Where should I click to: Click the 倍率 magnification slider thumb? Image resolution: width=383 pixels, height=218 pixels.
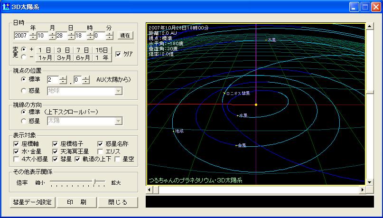[x=95, y=181]
